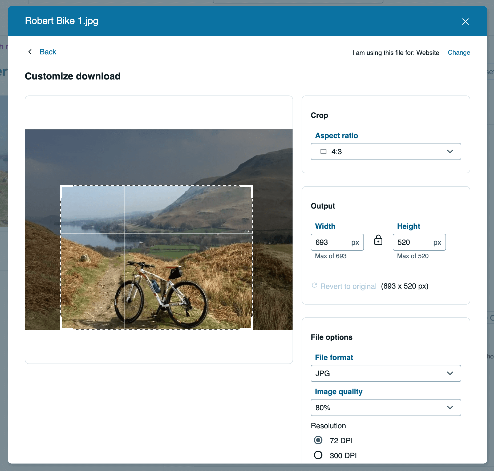Open the Aspect ratio dropdown

(386, 151)
